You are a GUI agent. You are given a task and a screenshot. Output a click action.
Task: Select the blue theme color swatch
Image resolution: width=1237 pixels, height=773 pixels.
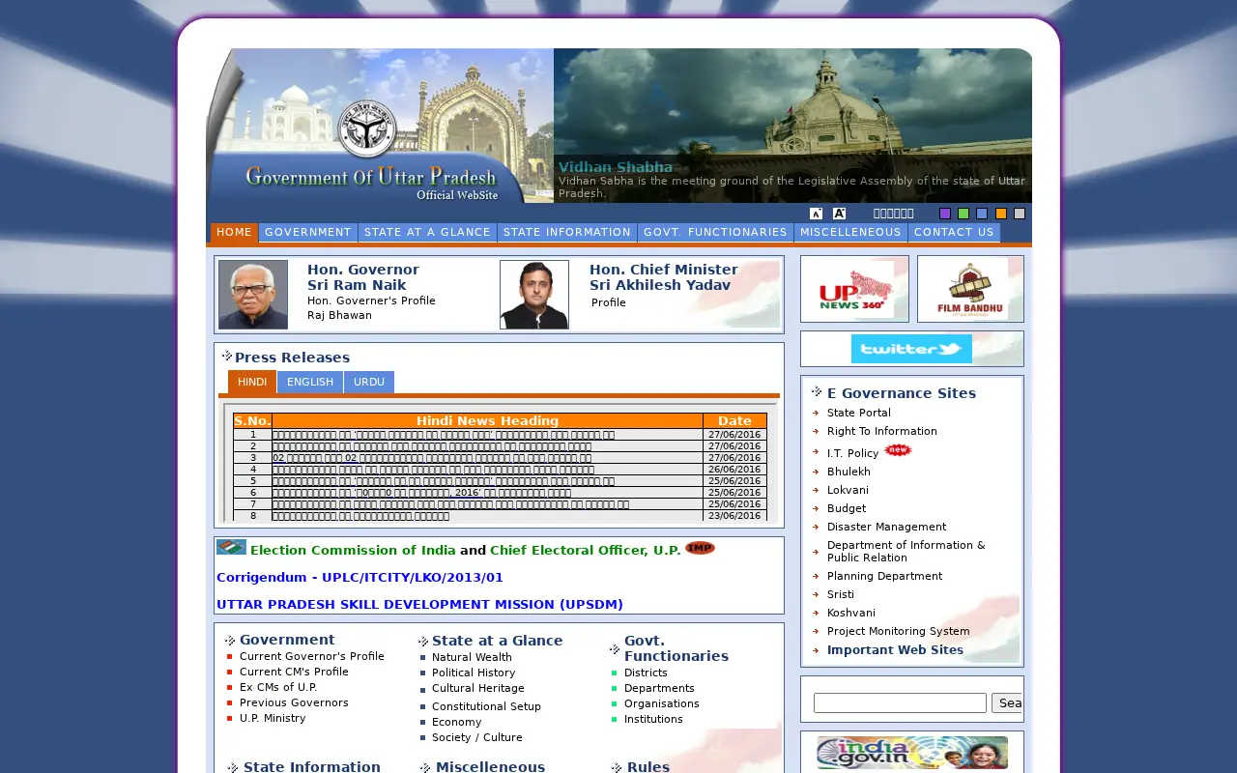(x=982, y=214)
